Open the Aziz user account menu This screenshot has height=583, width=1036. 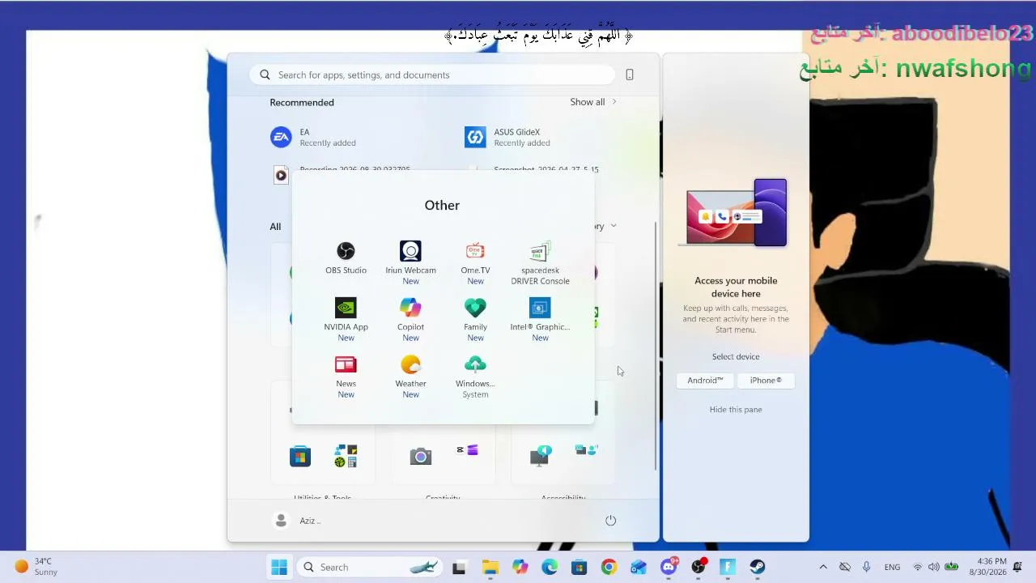click(297, 521)
